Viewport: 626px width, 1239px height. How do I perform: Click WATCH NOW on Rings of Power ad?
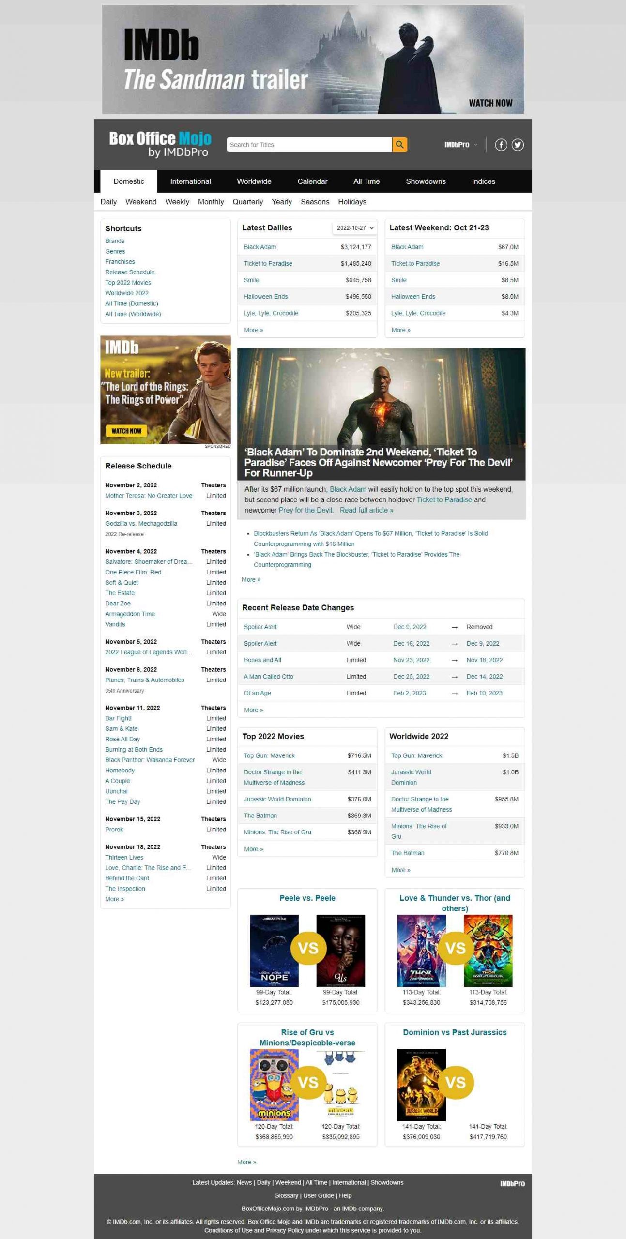[x=126, y=431]
